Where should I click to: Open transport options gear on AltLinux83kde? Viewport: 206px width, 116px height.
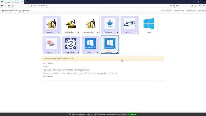click(x=98, y=33)
